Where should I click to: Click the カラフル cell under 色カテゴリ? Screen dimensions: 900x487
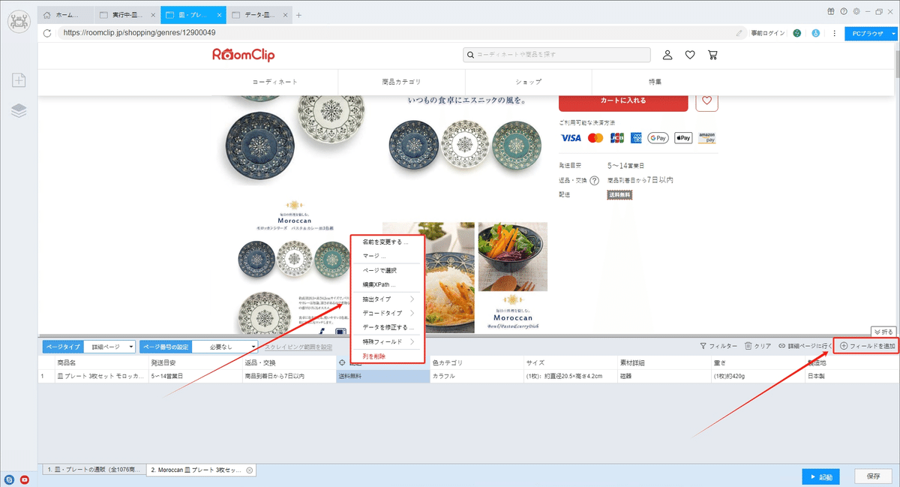pos(477,376)
